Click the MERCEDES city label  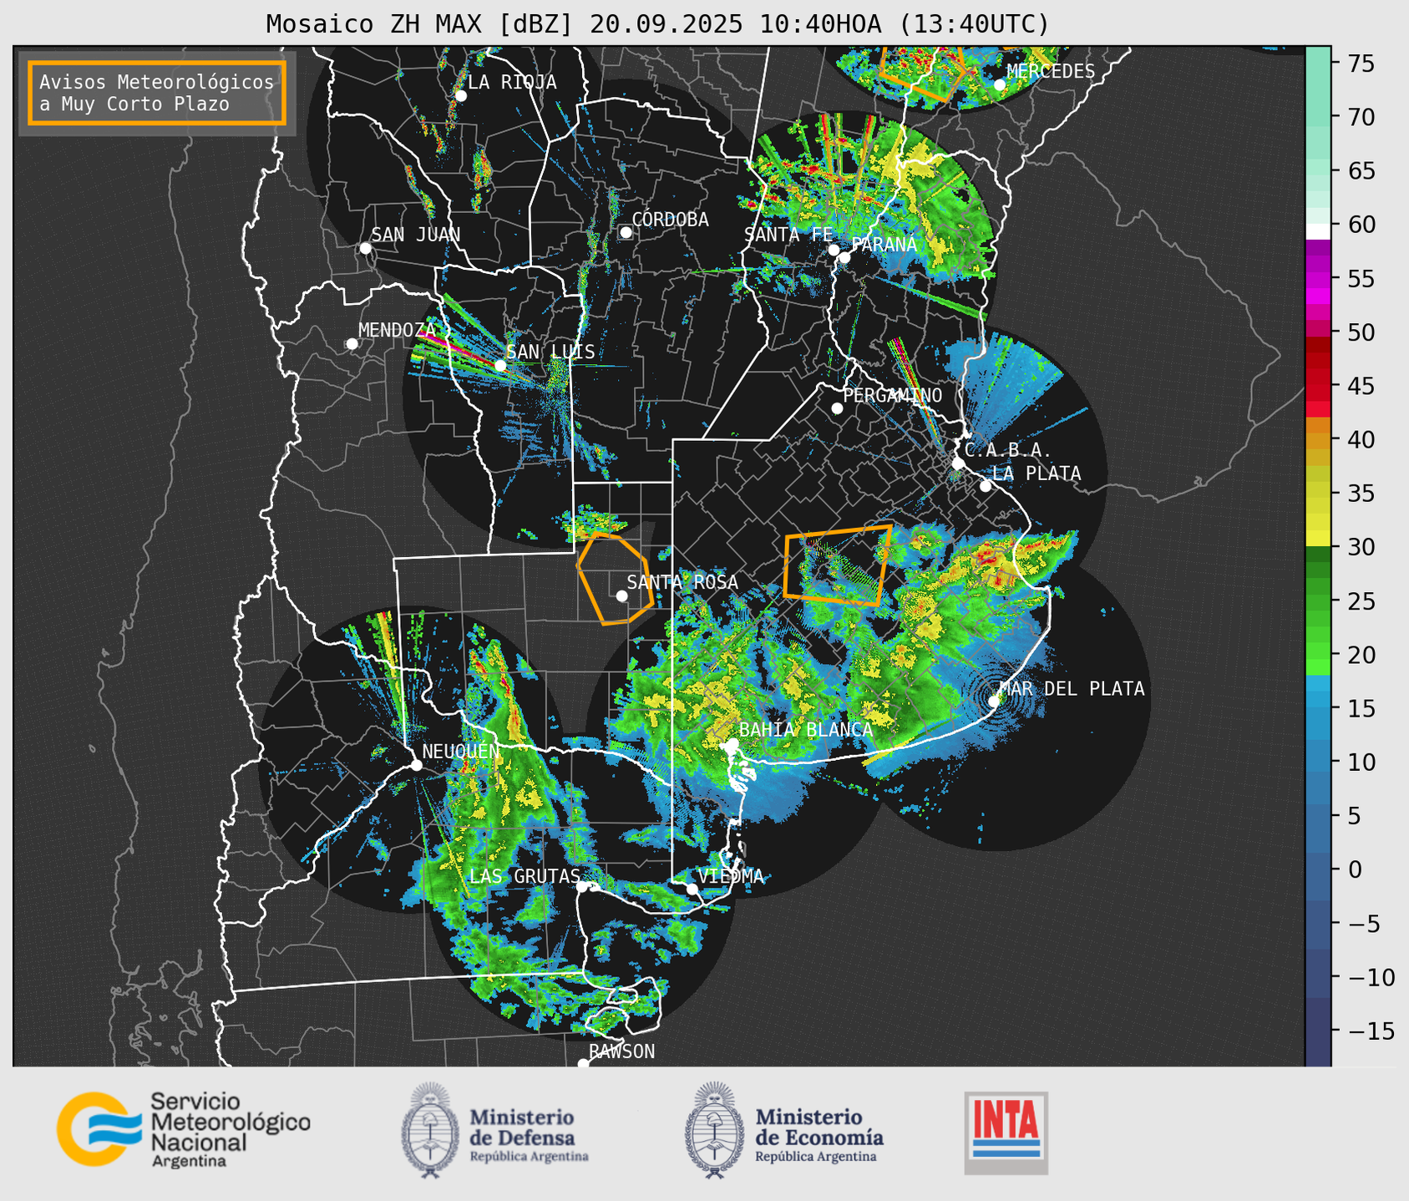pyautogui.click(x=1051, y=72)
